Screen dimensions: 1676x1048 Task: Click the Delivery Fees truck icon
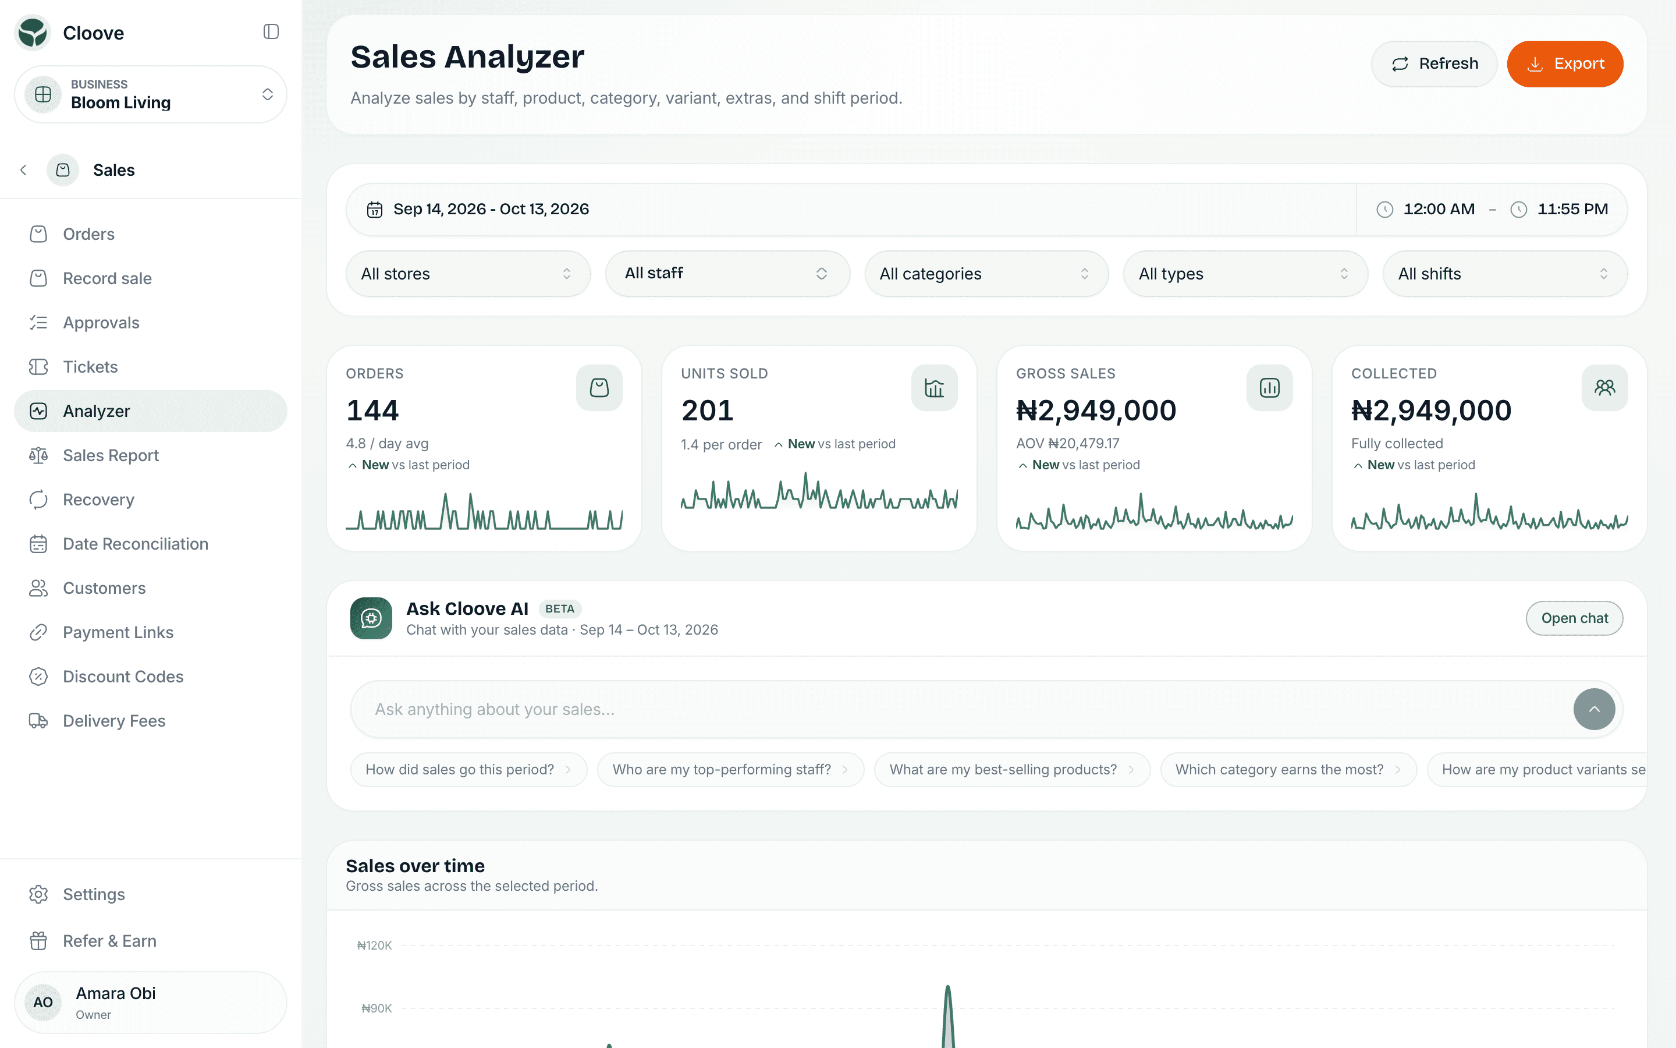point(39,721)
